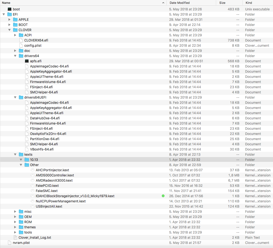The image size is (273, 248).
Task: Click the APPLE folder icon
Action: pos(15,19)
